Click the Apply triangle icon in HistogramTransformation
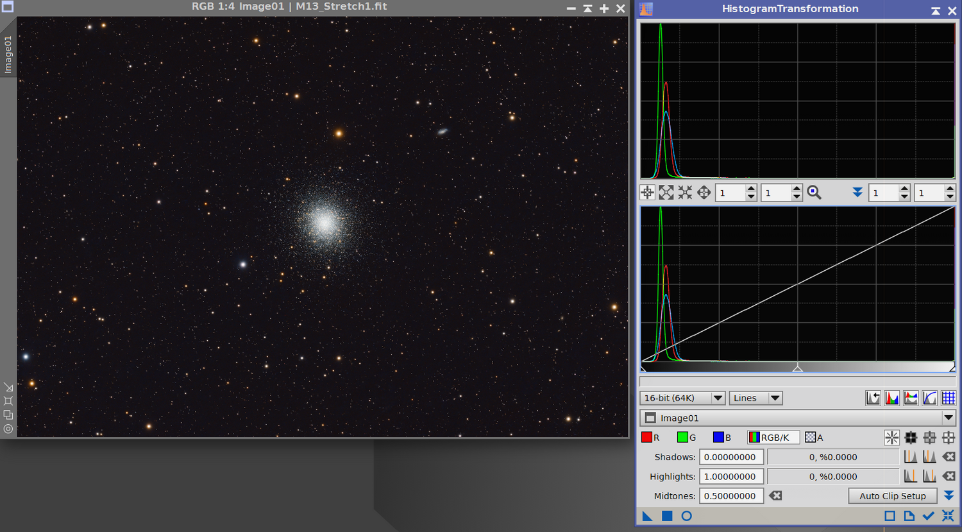Image resolution: width=962 pixels, height=532 pixels. coord(647,516)
